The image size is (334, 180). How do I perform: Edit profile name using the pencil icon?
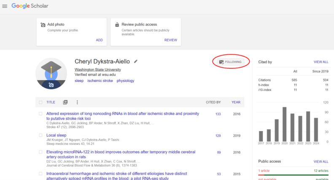[136, 62]
